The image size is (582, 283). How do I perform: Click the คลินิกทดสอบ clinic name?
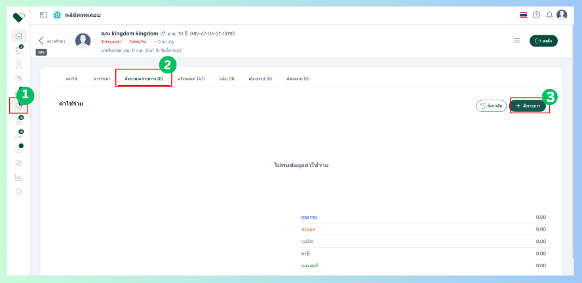(83, 15)
